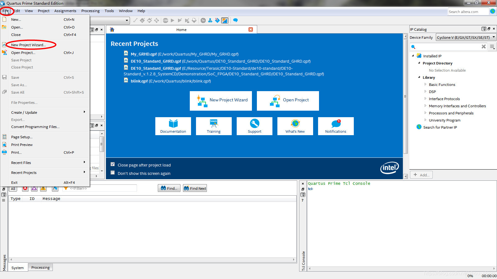Click the Stop Processing toolbar icon
497x279 pixels.
[x=166, y=20]
